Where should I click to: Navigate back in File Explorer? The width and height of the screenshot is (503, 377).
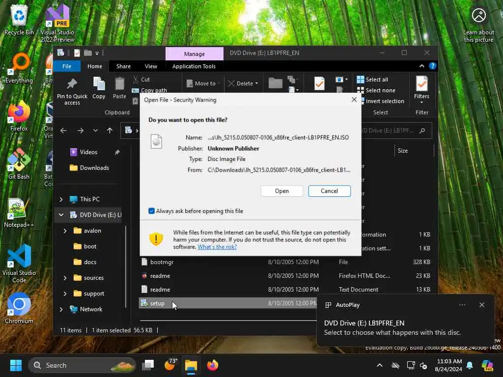coord(63,131)
